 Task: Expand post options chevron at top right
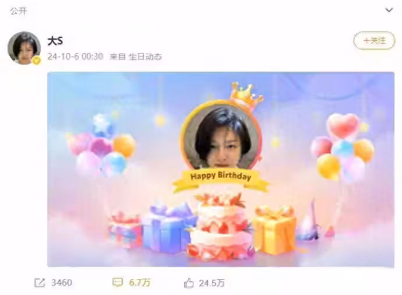point(389,10)
